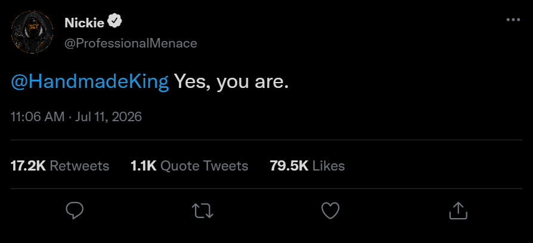Click the Likes label
The height and width of the screenshot is (243, 533).
329,166
